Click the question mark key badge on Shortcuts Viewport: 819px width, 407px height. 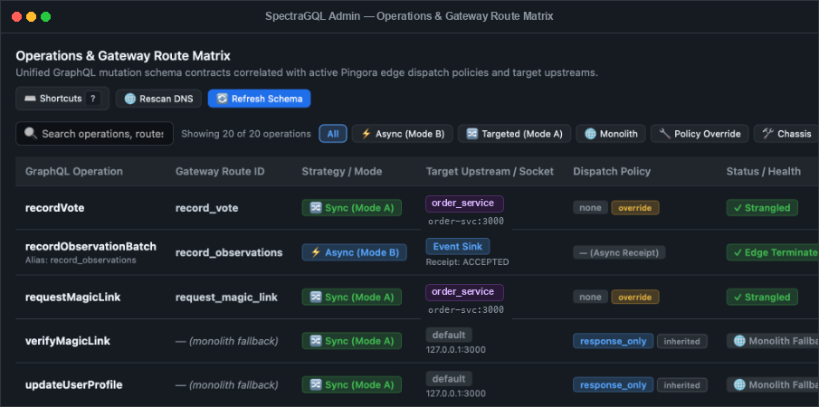pos(92,99)
